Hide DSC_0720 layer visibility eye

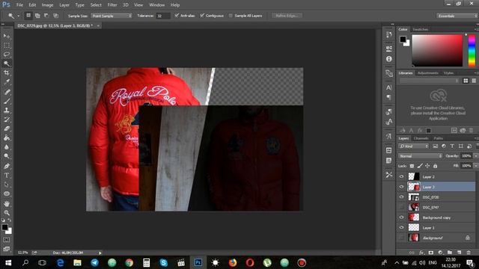401,197
